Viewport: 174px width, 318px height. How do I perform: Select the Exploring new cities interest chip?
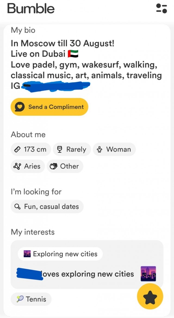60,254
